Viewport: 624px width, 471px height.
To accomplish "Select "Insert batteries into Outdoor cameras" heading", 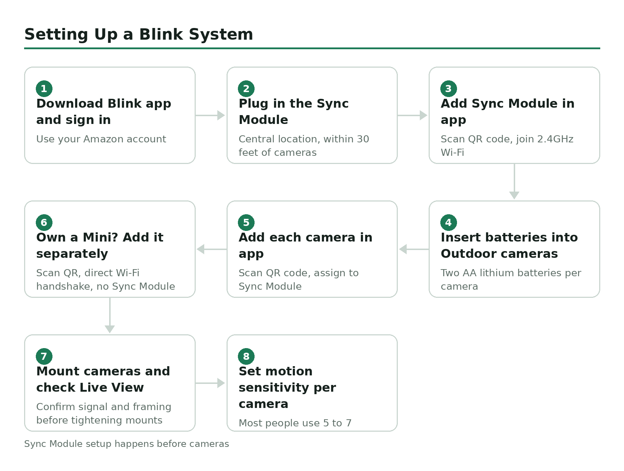I will tap(509, 245).
